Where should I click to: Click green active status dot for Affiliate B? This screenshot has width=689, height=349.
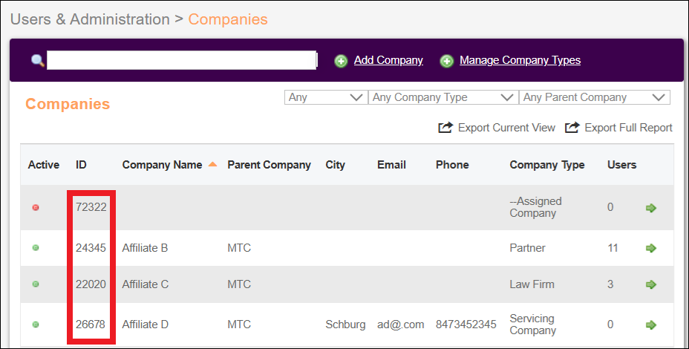(36, 248)
